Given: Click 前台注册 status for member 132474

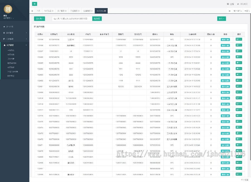Looking at the screenshot, I should [x=225, y=127].
